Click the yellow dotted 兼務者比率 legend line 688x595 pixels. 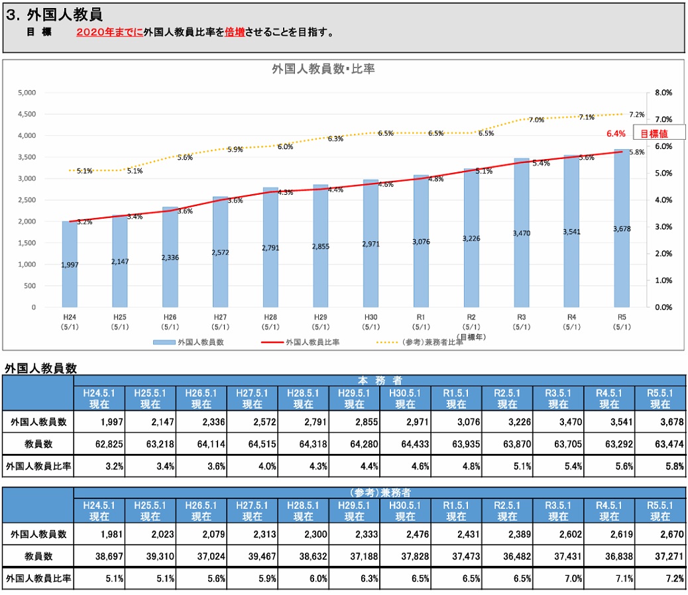pyautogui.click(x=387, y=343)
